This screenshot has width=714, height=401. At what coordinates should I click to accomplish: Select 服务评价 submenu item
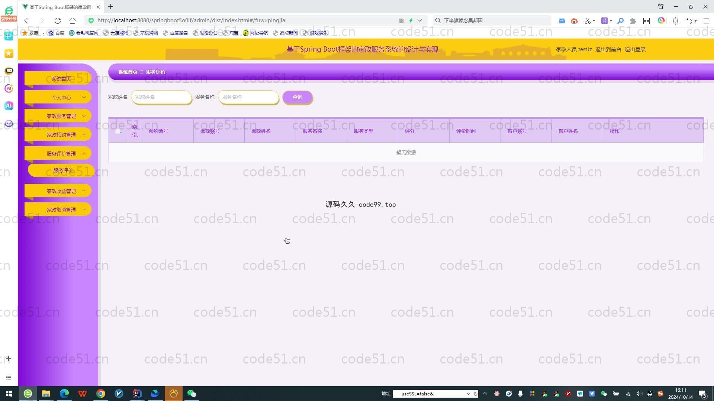coord(61,170)
